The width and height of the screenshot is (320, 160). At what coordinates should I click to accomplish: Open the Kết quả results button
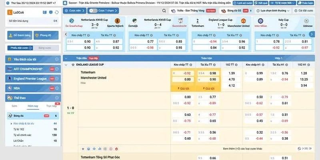click(x=262, y=3)
